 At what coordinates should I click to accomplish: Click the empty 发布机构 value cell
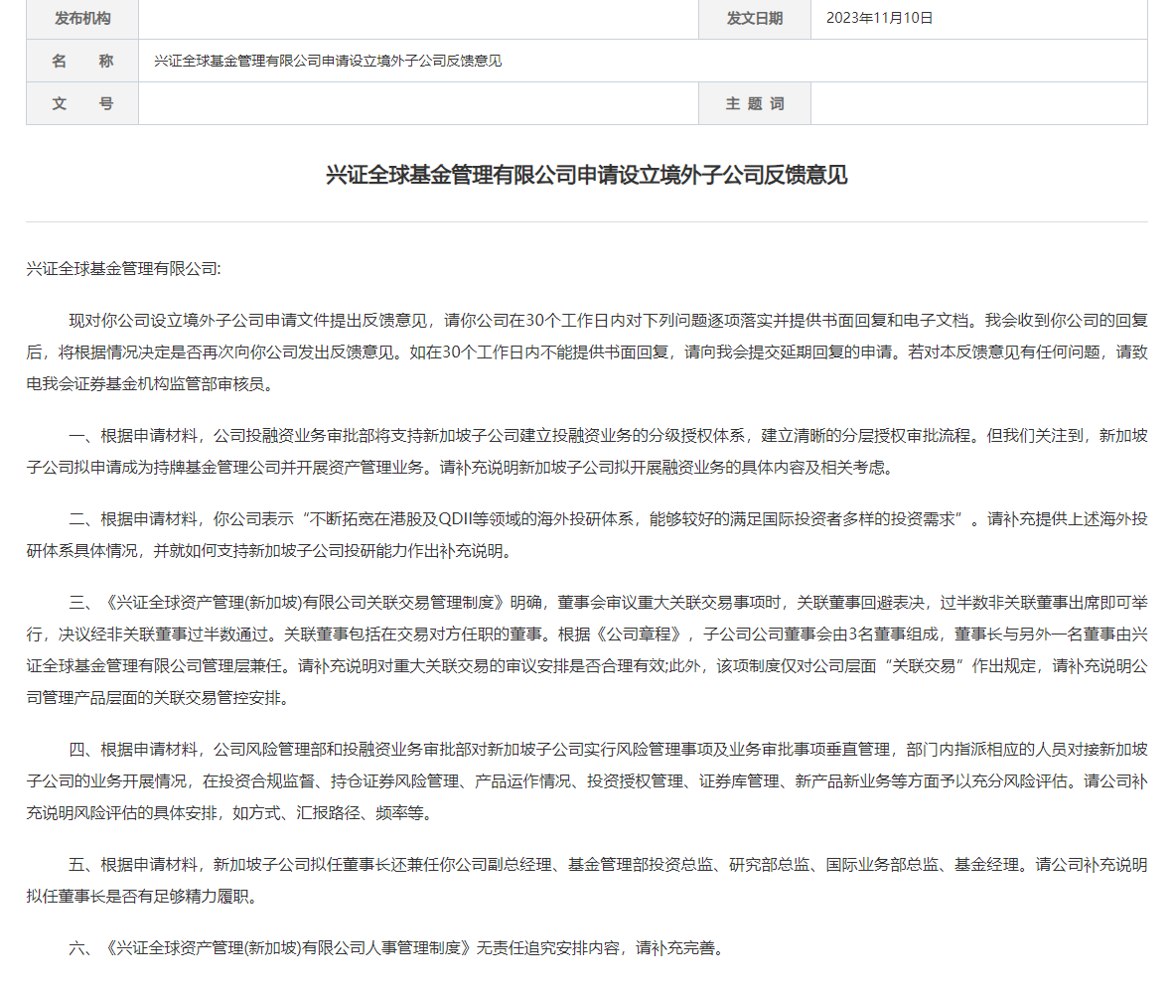pyautogui.click(x=418, y=19)
